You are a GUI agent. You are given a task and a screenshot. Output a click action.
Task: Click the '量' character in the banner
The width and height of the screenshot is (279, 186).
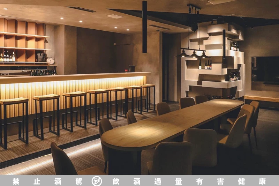click(179, 181)
